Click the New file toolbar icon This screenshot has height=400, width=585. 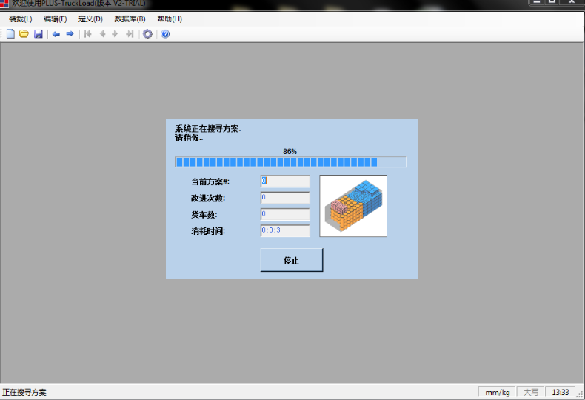[10, 34]
